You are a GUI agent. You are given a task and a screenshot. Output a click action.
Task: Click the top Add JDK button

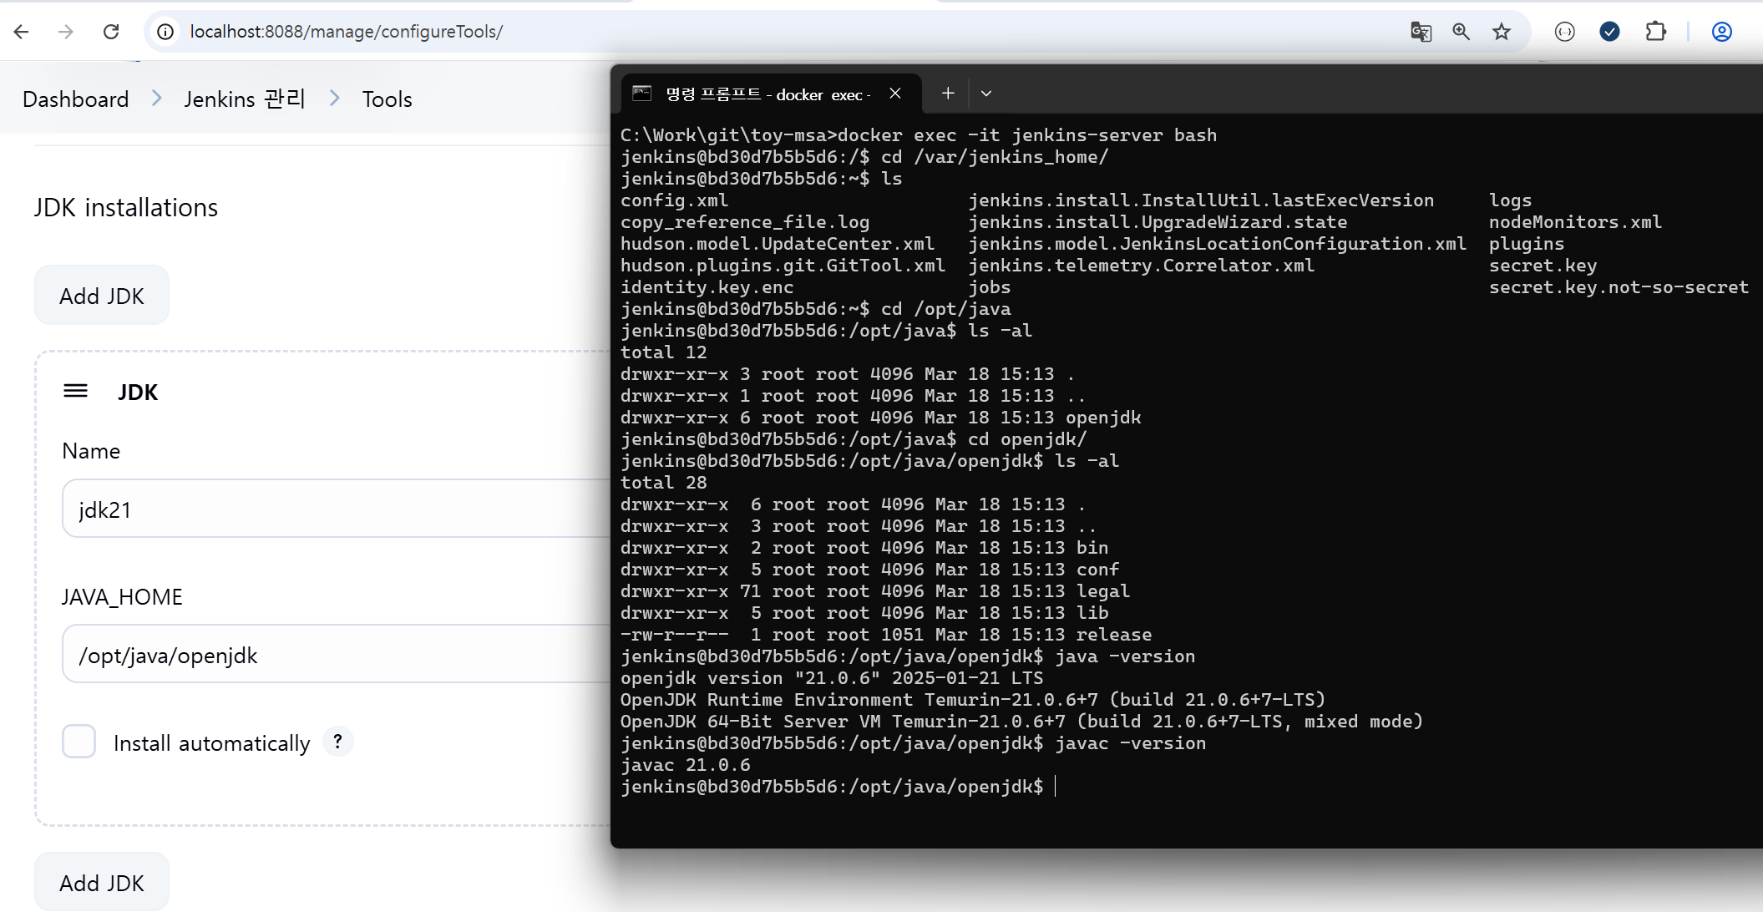click(102, 296)
